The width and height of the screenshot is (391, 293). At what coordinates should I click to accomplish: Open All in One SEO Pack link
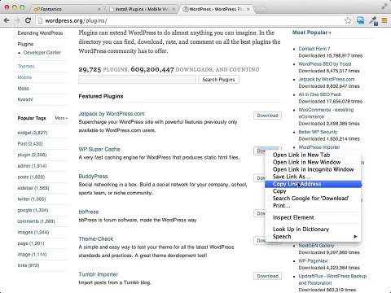319,94
